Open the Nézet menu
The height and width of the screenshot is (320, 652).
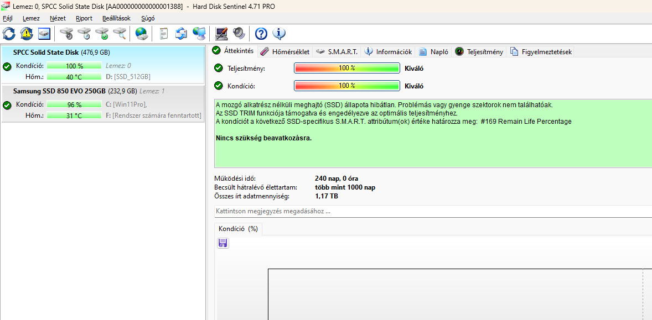point(58,18)
